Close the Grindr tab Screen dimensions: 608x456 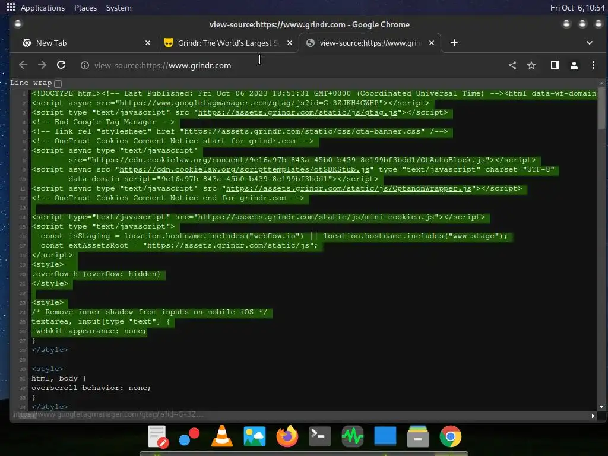point(290,43)
